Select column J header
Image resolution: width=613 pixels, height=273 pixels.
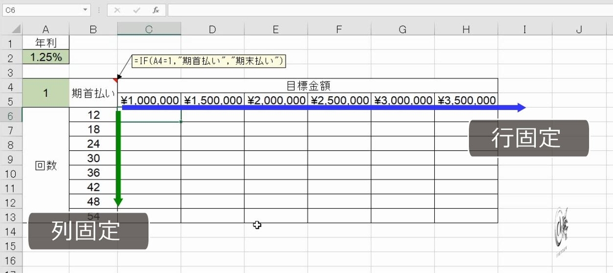(x=579, y=30)
